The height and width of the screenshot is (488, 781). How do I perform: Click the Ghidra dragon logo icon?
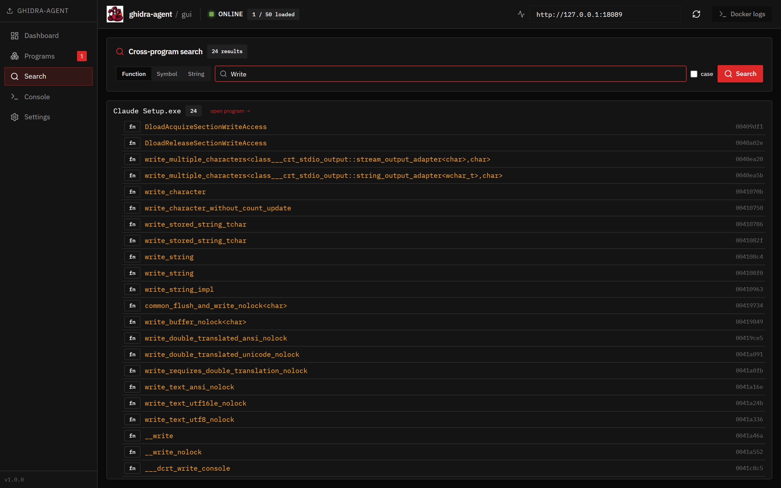click(115, 14)
